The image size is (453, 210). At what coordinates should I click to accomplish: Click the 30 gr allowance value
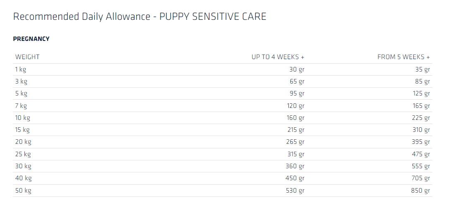[x=297, y=69]
